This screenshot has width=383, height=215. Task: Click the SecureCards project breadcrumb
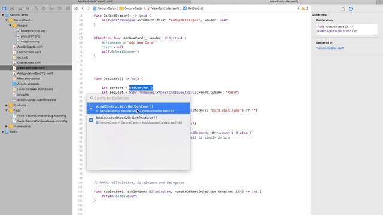pos(105,8)
